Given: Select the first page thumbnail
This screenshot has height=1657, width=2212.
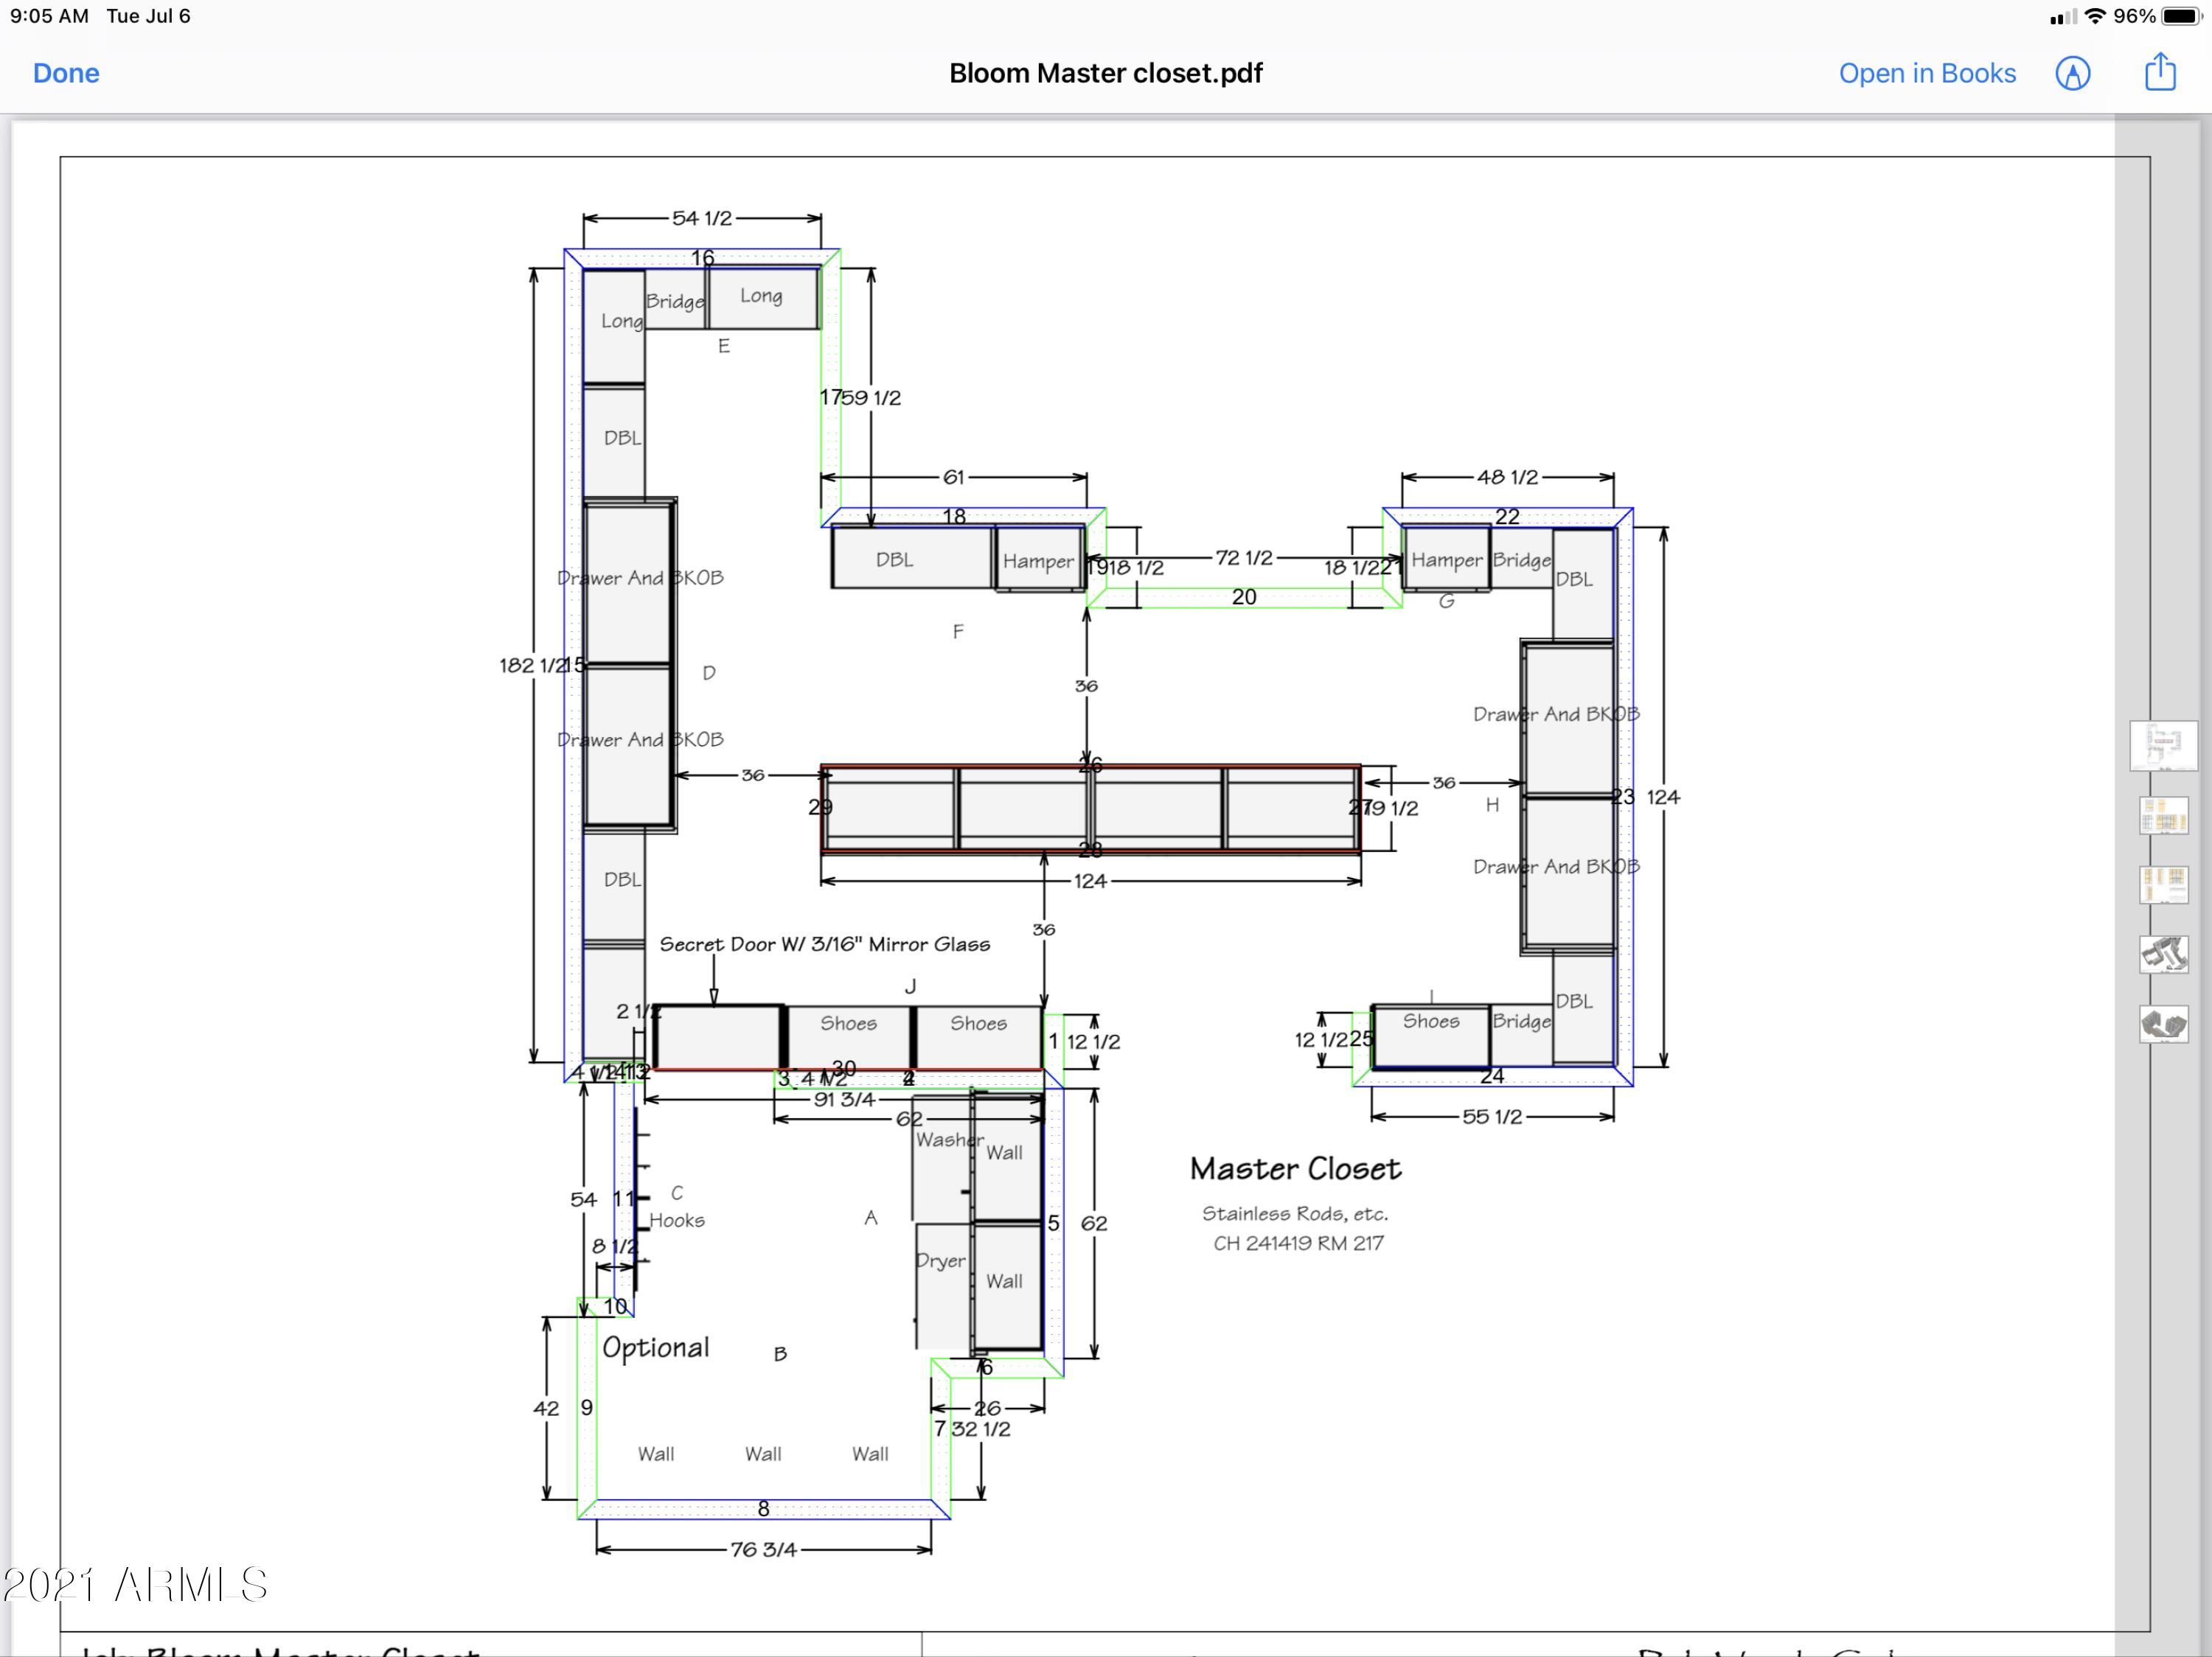Looking at the screenshot, I should click(x=2163, y=745).
